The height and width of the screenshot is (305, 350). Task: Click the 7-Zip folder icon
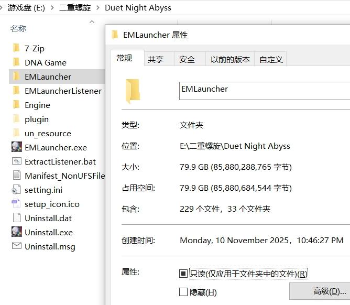(16, 48)
